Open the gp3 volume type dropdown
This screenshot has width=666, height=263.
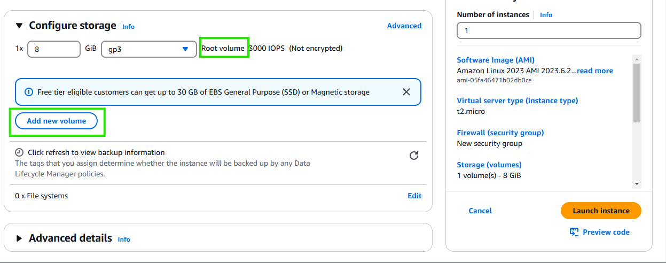[148, 49]
